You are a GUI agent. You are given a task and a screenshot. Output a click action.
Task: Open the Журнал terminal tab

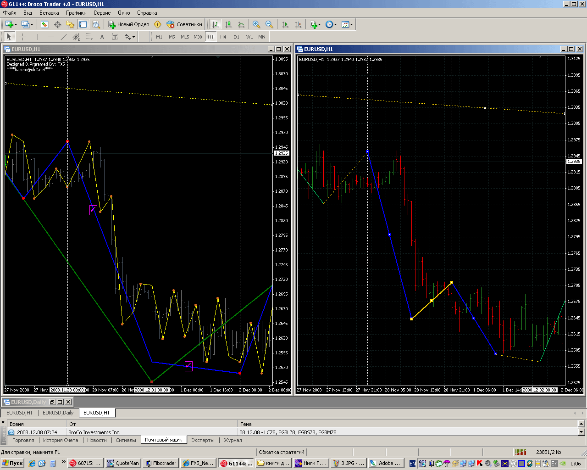[x=233, y=440]
